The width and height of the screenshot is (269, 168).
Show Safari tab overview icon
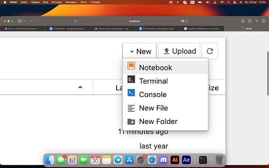tap(264, 21)
